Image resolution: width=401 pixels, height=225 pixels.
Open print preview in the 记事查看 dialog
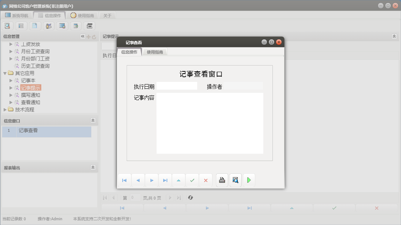[x=235, y=180]
